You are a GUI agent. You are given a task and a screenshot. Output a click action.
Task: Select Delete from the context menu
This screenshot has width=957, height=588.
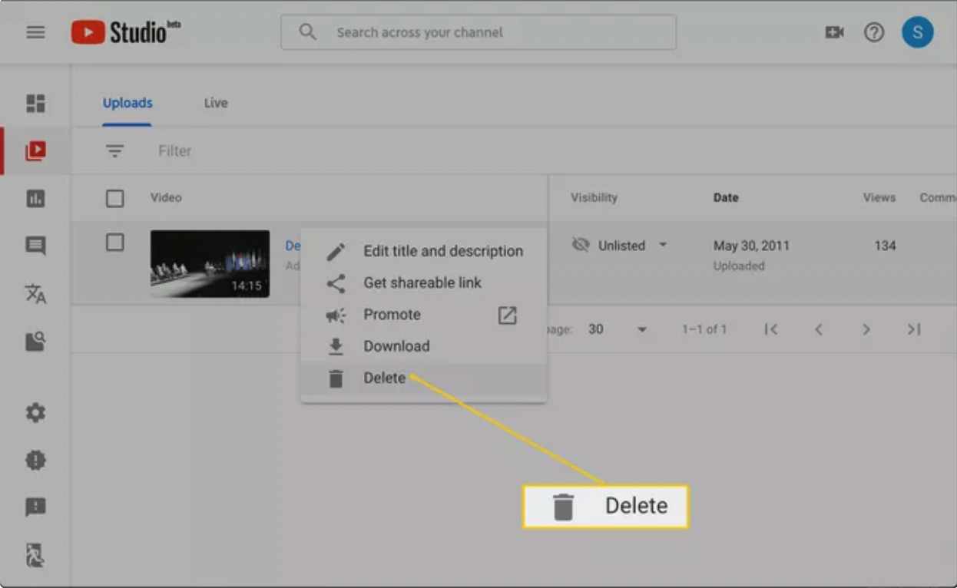[x=384, y=378]
